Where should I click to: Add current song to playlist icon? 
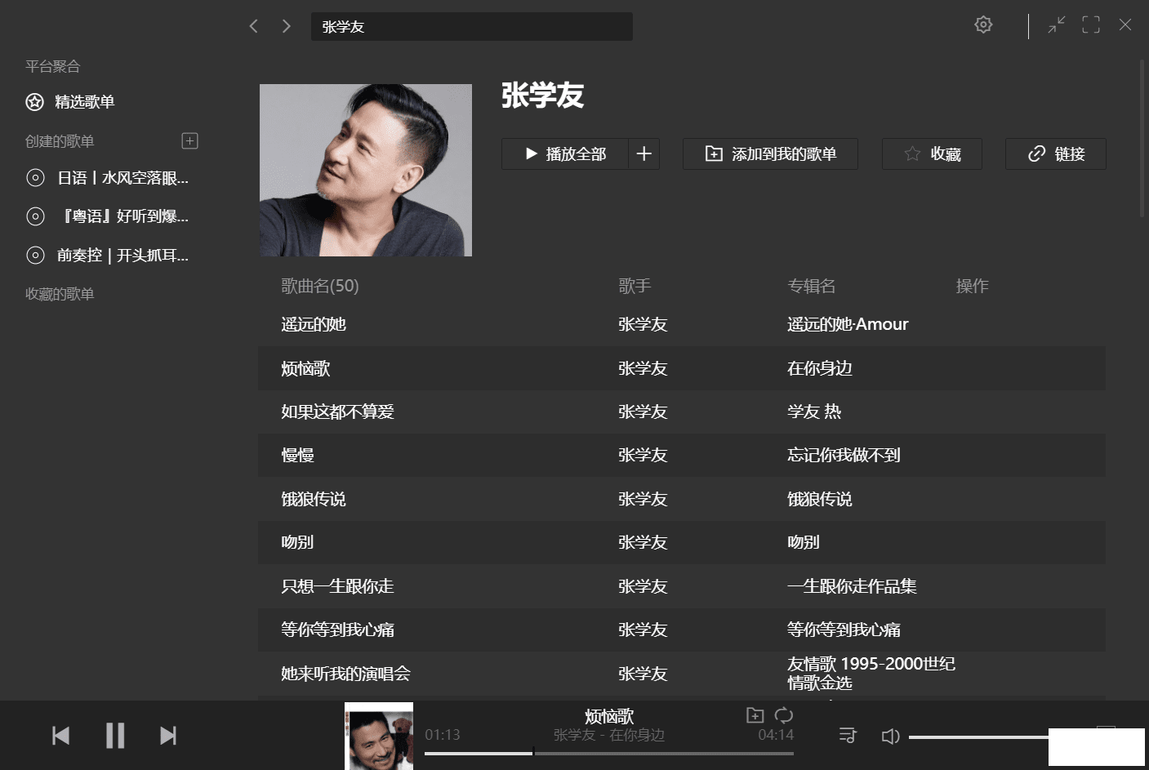click(755, 715)
